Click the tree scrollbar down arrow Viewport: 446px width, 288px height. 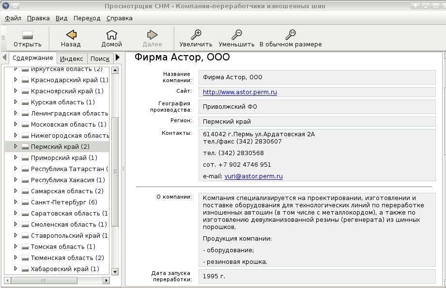pos(115,272)
